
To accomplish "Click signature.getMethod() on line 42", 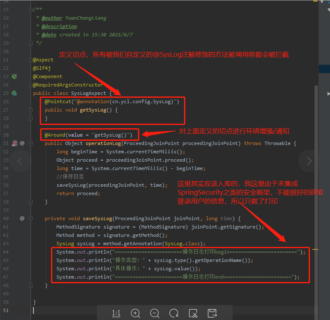I will (x=134, y=235).
